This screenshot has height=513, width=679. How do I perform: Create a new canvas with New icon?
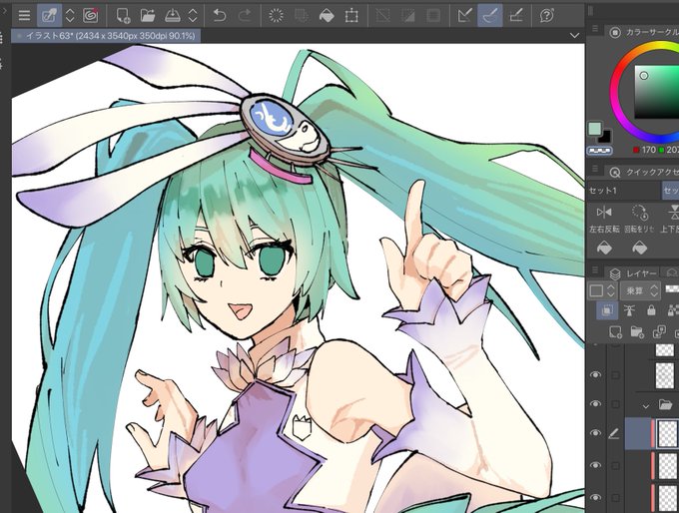point(124,16)
